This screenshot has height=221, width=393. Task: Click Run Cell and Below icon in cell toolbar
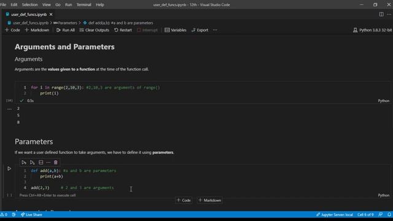point(32,162)
